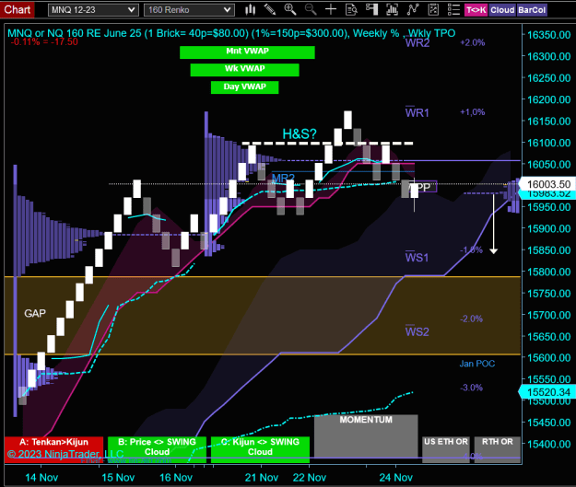This screenshot has width=576, height=487.
Task: Open the chart properties list icon
Action: pyautogui.click(x=453, y=9)
